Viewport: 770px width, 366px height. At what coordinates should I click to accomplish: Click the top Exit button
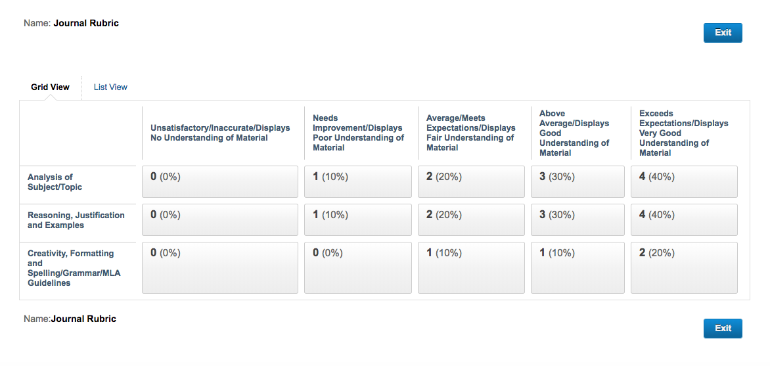723,32
